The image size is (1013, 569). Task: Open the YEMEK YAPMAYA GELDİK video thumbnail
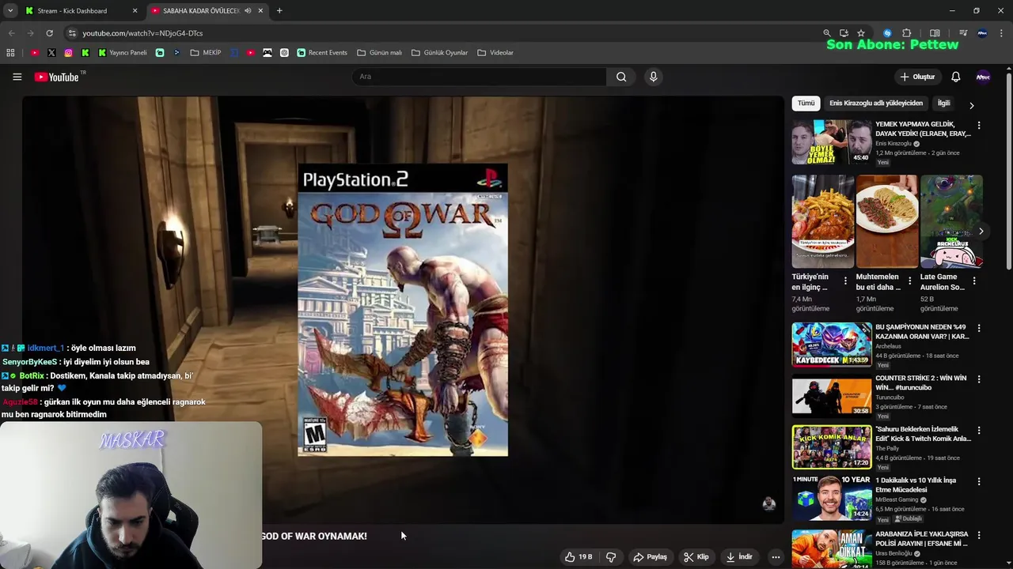point(832,142)
